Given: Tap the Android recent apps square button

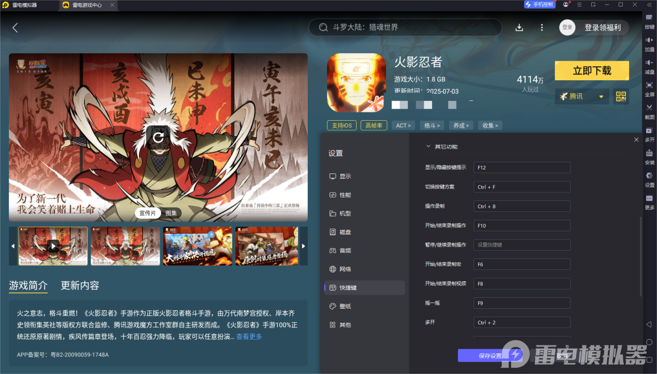Looking at the screenshot, I should click(649, 359).
